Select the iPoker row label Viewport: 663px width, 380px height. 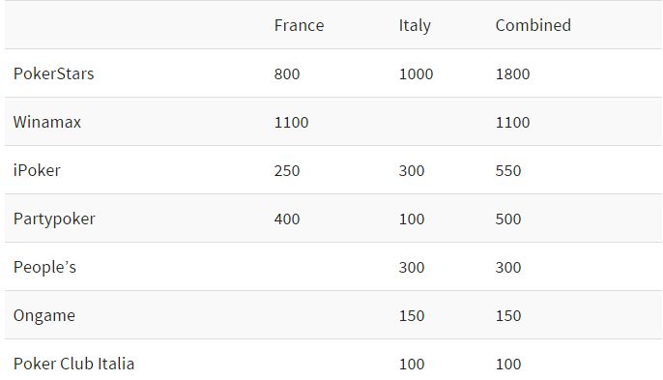(x=37, y=170)
